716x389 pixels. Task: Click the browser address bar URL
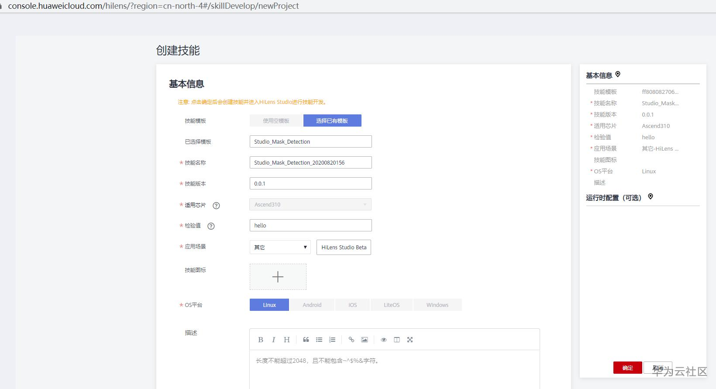(154, 6)
